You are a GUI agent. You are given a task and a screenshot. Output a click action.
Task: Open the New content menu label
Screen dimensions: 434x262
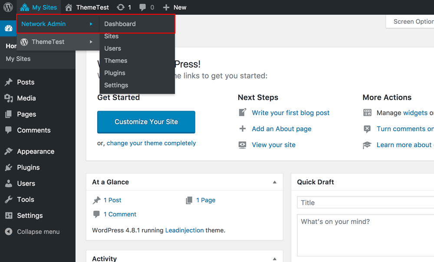180,7
